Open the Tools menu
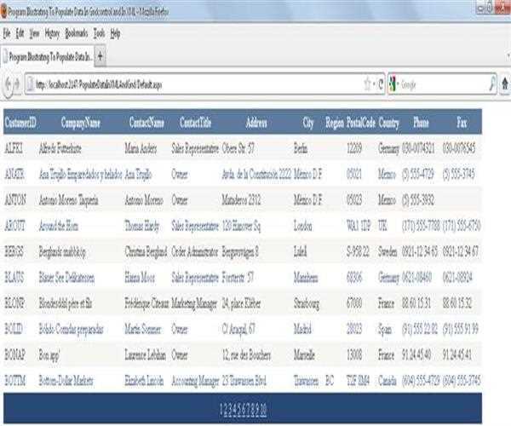The height and width of the screenshot is (426, 511). pos(99,33)
